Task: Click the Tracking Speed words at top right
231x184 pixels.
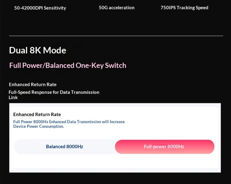Action: [x=192, y=8]
